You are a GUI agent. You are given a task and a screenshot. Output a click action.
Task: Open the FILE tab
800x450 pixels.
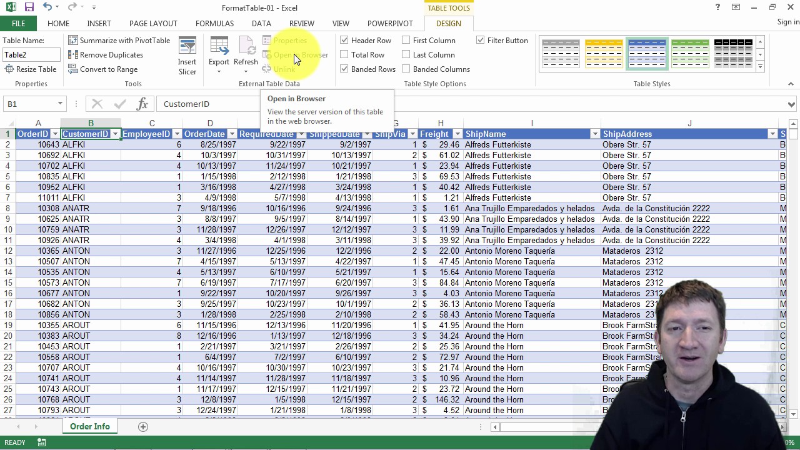coord(18,23)
